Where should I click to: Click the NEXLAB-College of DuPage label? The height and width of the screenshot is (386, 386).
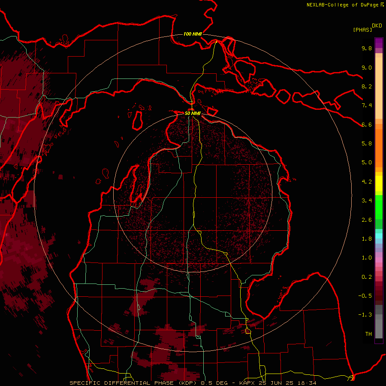tap(342, 5)
